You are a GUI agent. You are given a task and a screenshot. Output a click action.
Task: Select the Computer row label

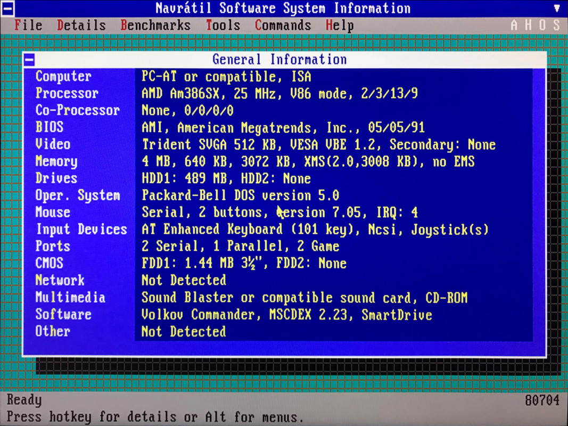63,77
